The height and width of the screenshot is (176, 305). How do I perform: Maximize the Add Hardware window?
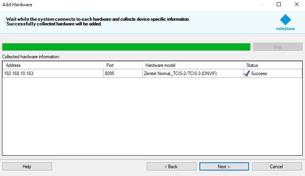[x=279, y=5]
